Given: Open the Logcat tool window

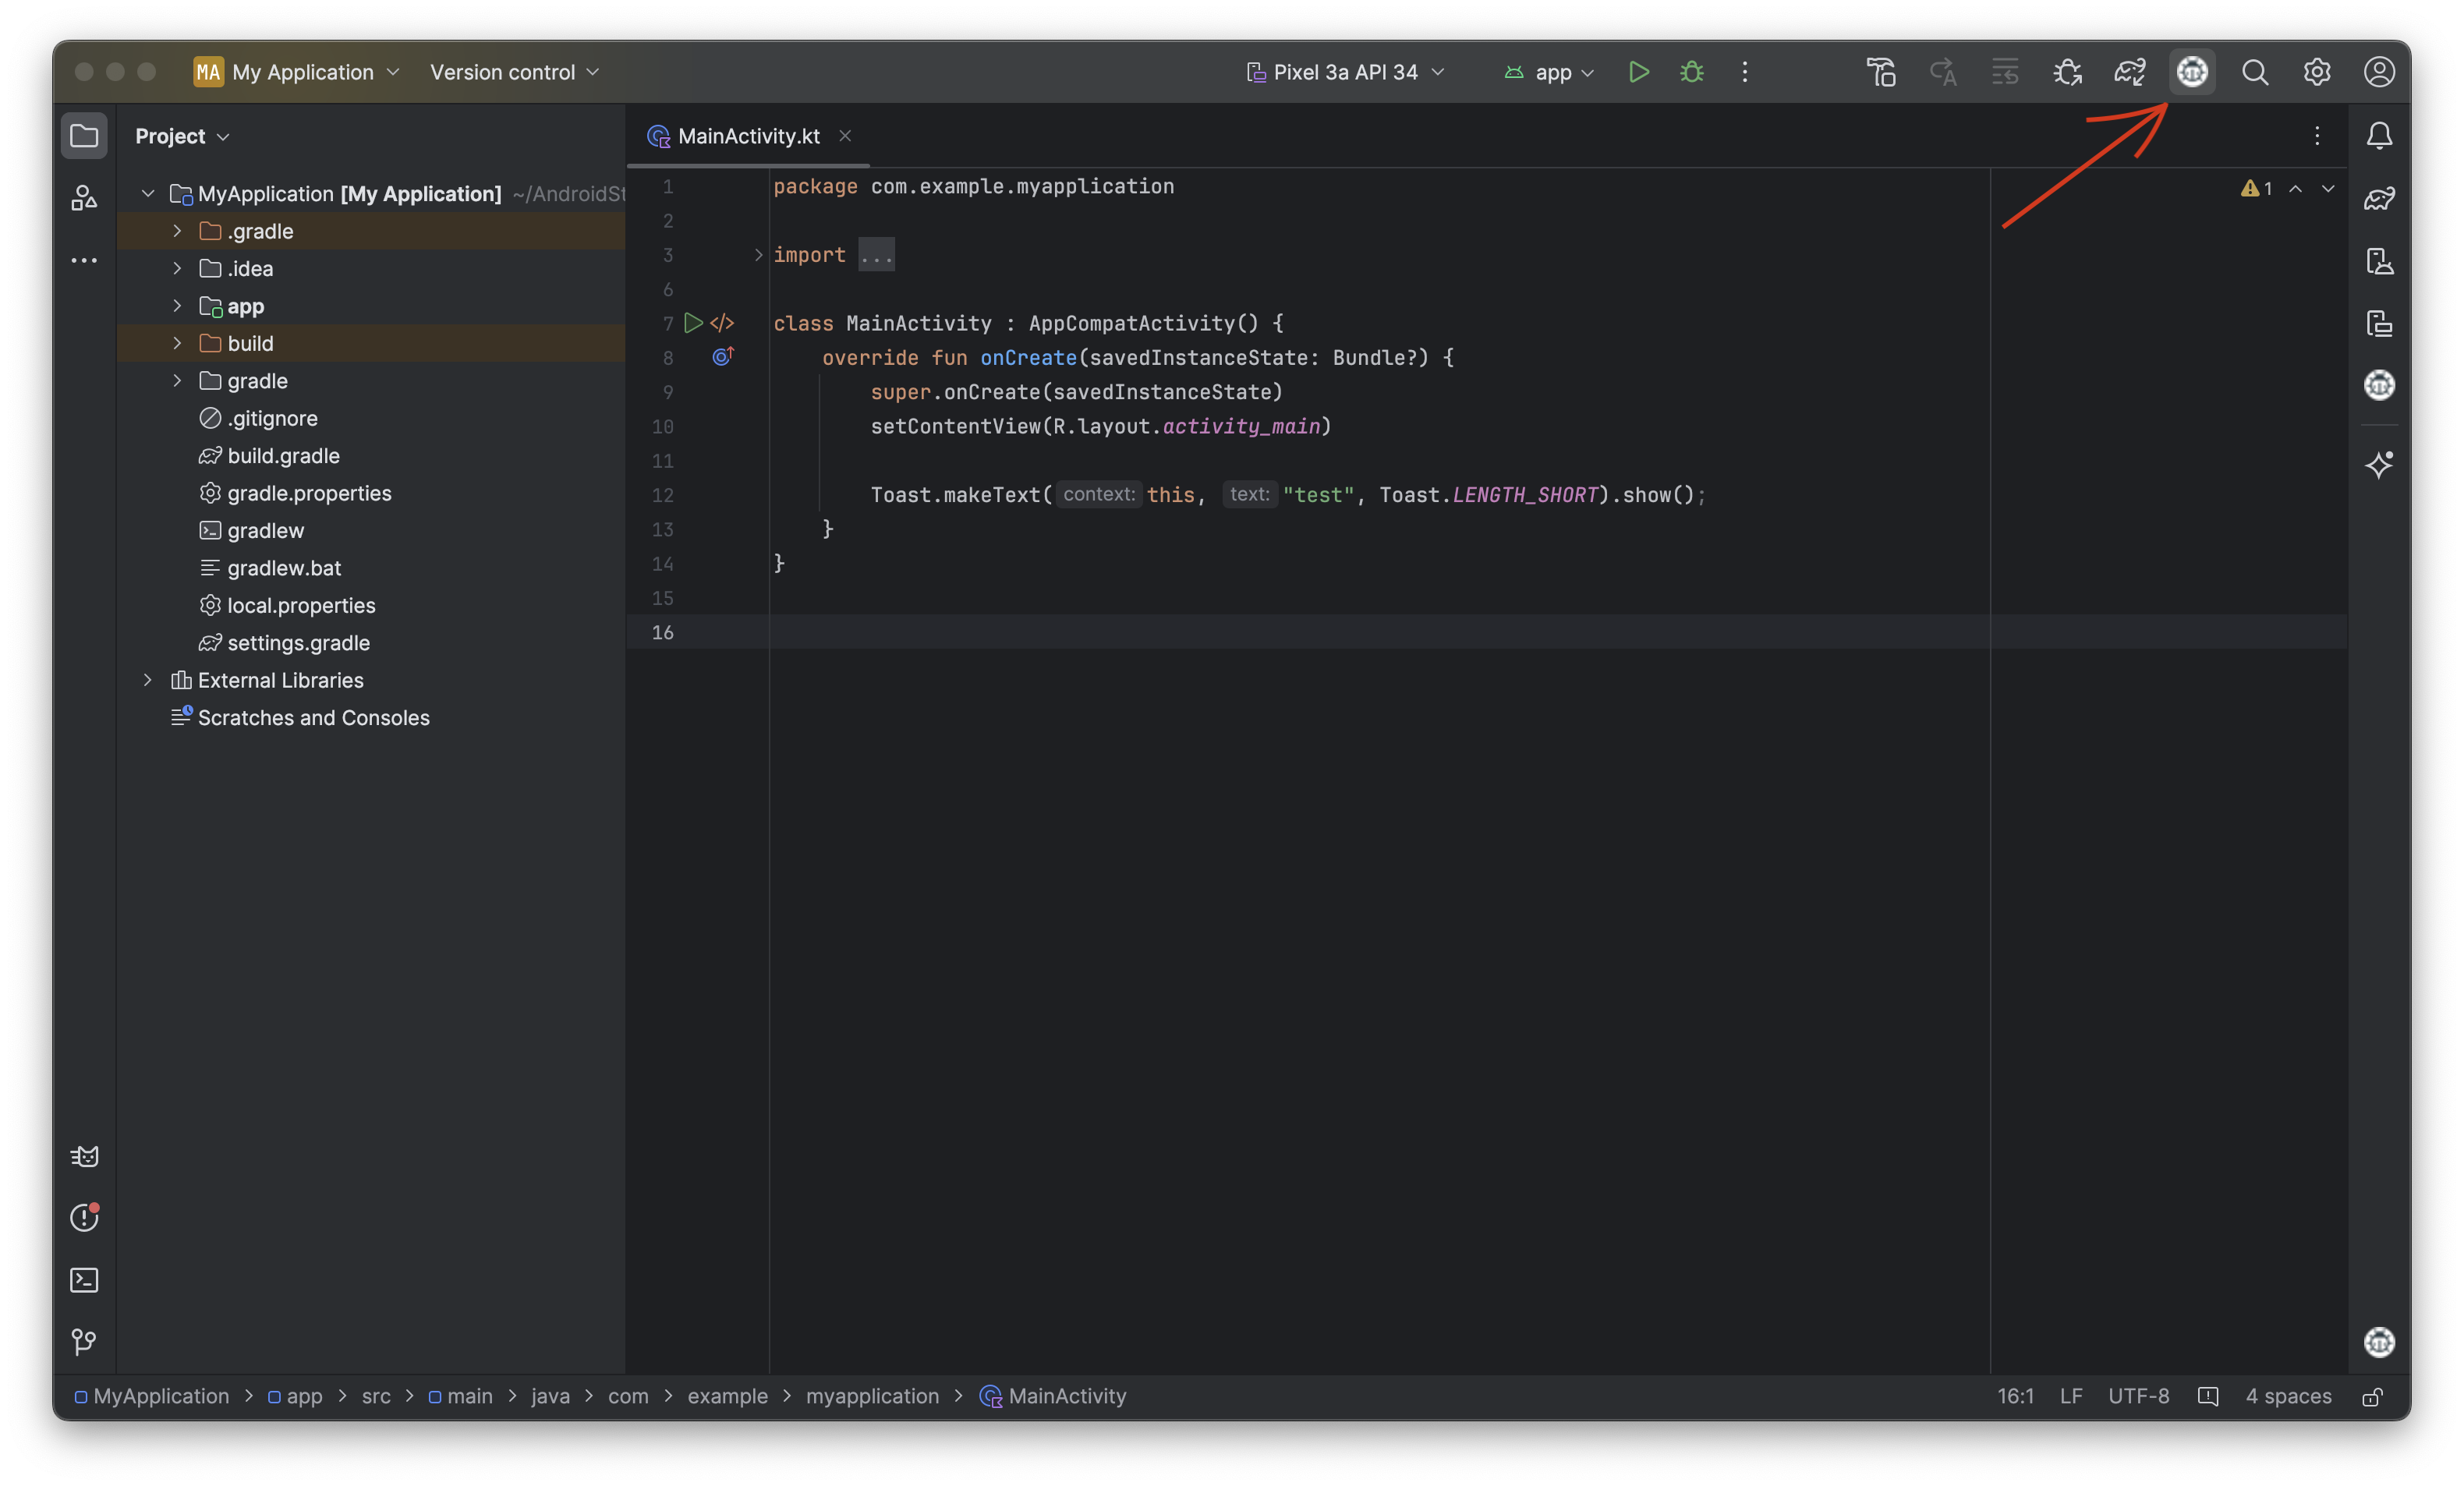Looking at the screenshot, I should tap(84, 1157).
